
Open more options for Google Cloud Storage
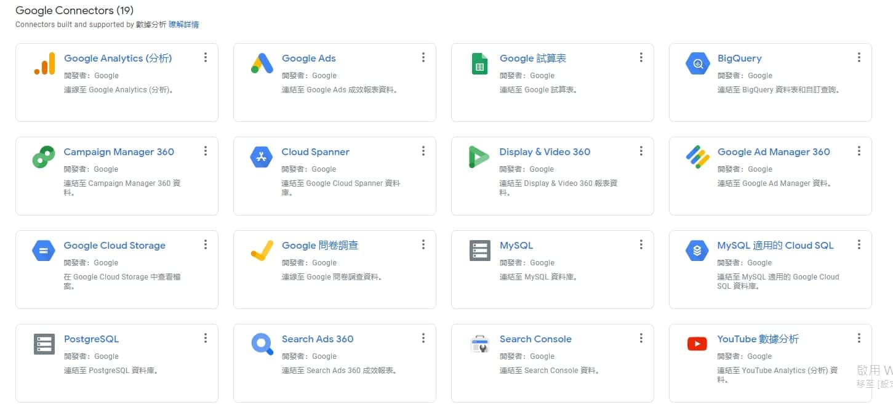pyautogui.click(x=206, y=244)
